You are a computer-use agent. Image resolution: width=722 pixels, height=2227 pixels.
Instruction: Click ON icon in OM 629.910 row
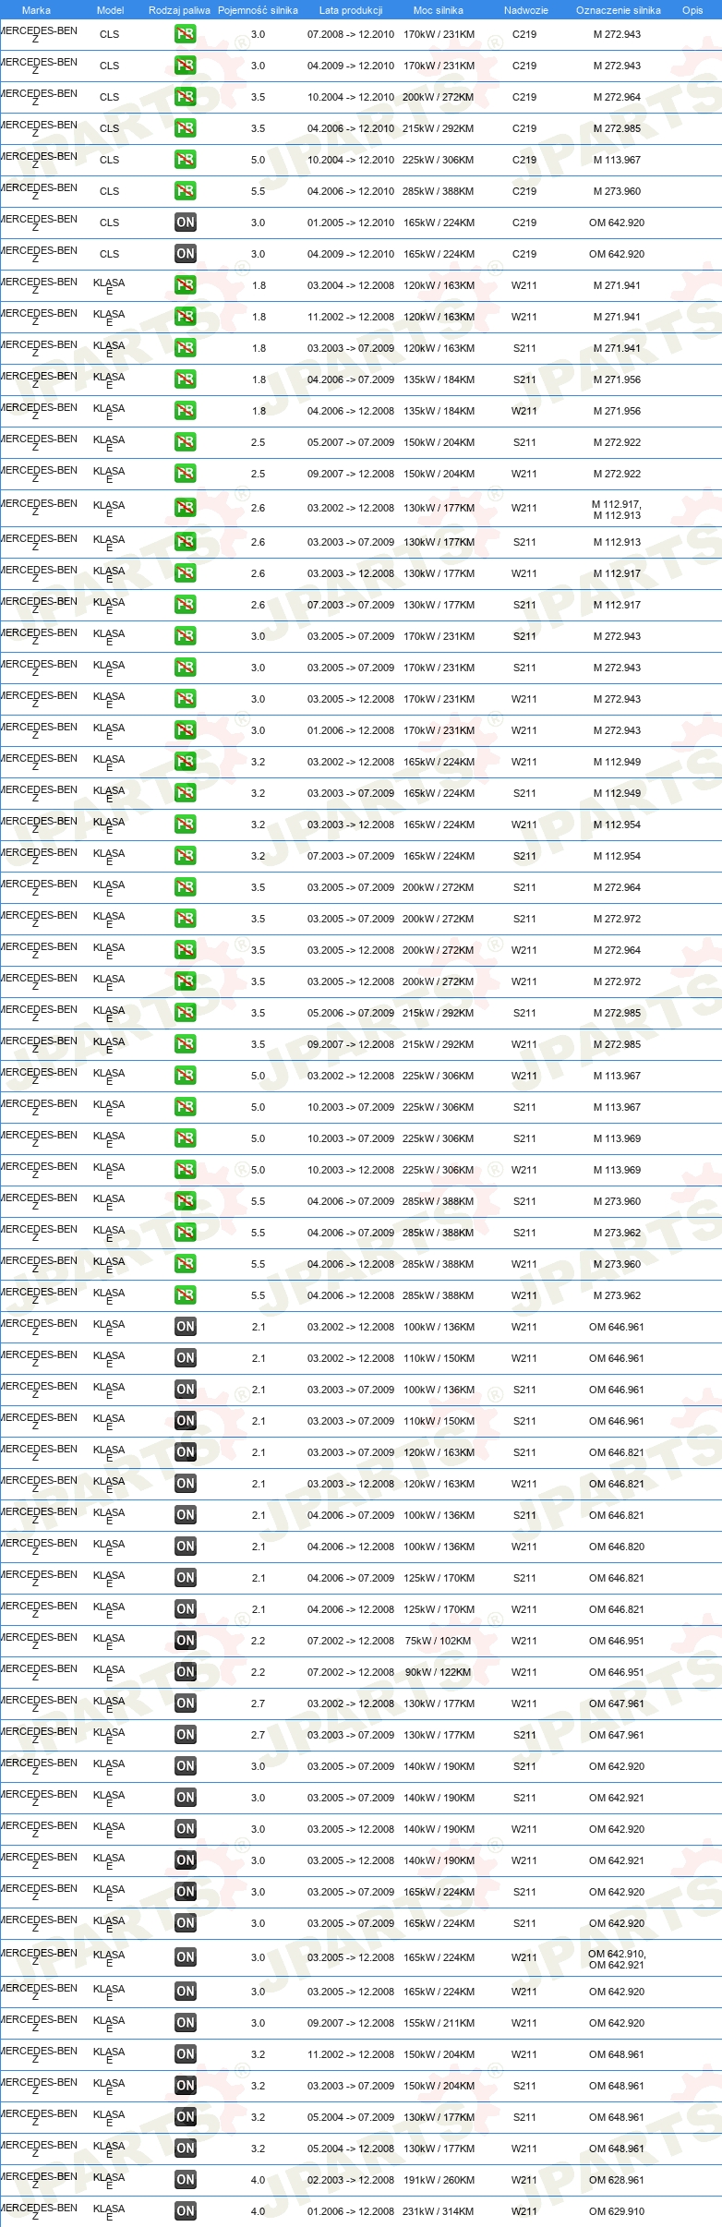(186, 2211)
